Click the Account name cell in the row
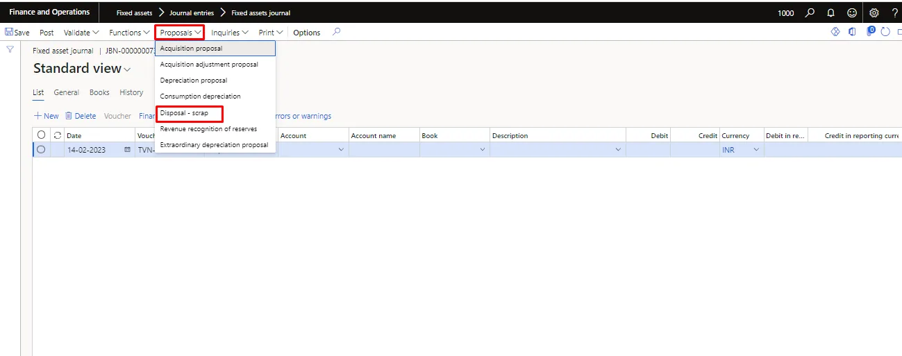 384,150
